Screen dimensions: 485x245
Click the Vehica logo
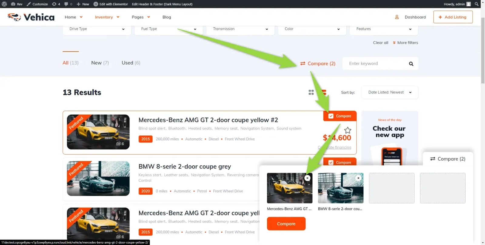(31, 17)
